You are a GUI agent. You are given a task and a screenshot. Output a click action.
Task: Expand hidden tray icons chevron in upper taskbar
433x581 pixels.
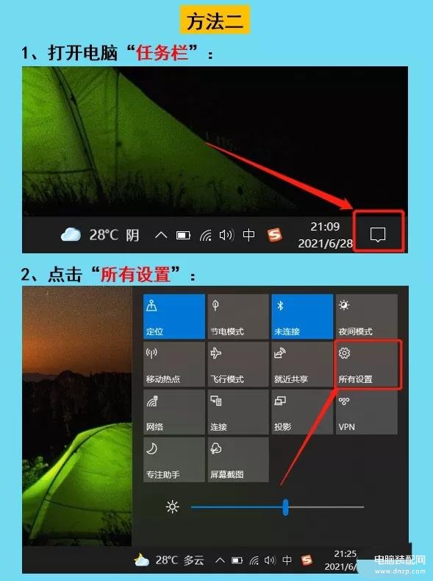[161, 235]
